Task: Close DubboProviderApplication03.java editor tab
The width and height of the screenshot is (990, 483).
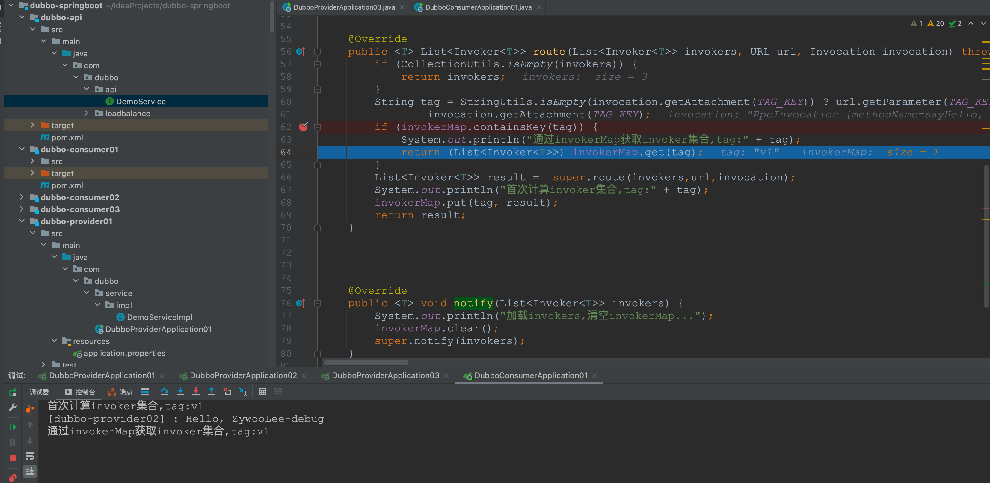Action: [402, 7]
